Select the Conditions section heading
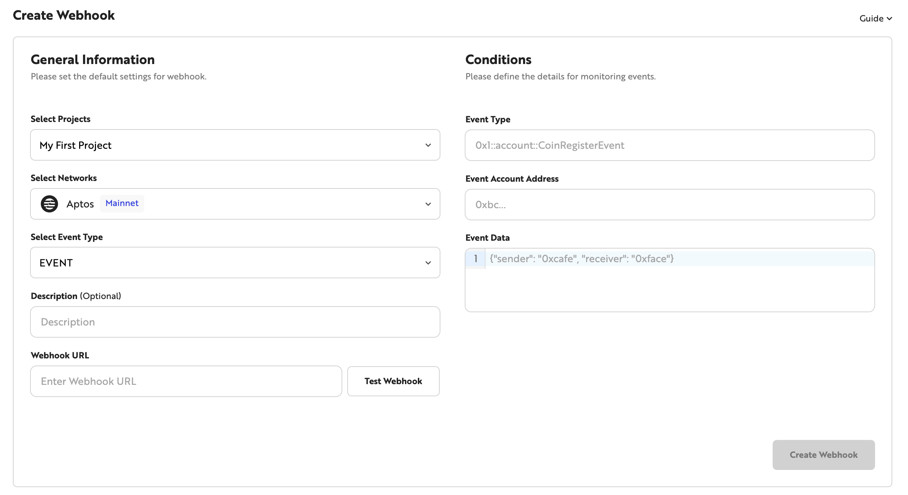This screenshot has height=495, width=908. coord(498,59)
